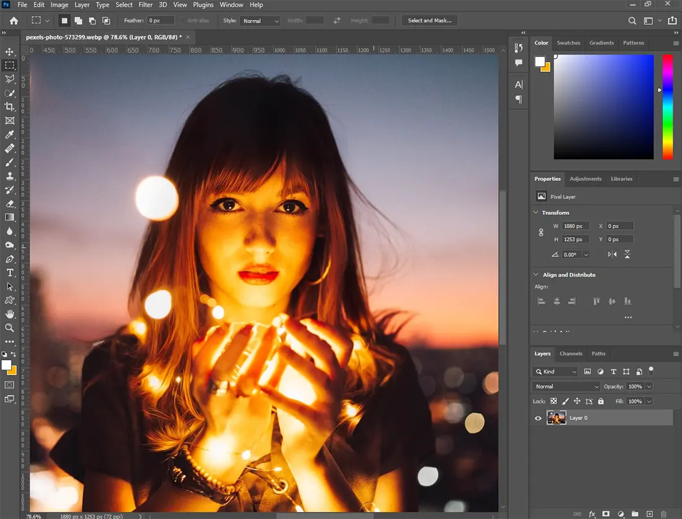The image size is (682, 519).
Task: Collapse the Transform section
Action: point(536,212)
